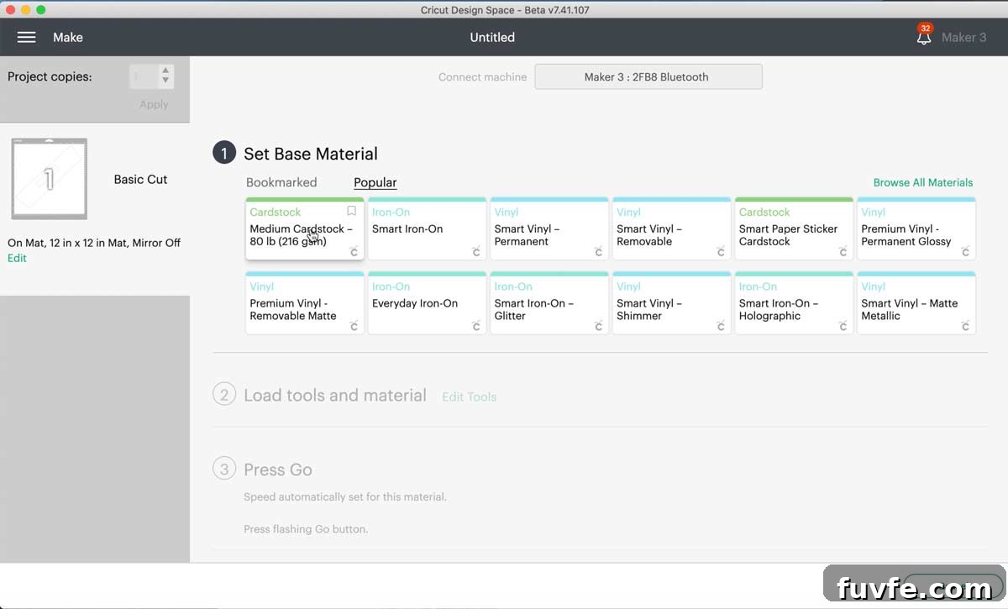Viewport: 1008px width, 609px height.
Task: Click the Apply button for copies
Action: point(154,104)
